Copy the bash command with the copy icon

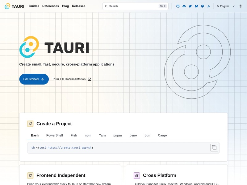[214, 148]
